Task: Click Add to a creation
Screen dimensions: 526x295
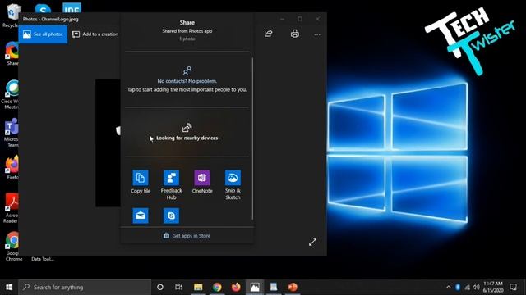Action: coord(95,34)
